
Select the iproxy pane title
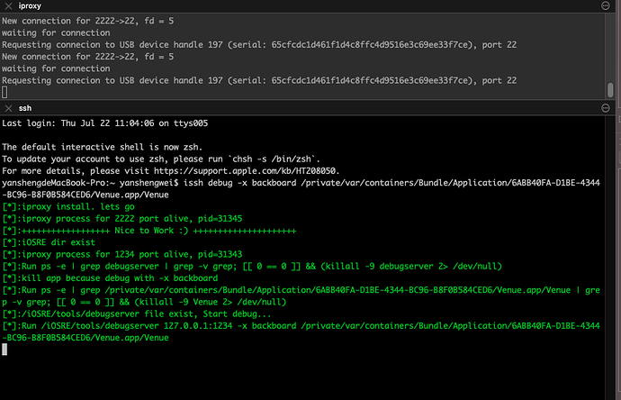[30, 6]
